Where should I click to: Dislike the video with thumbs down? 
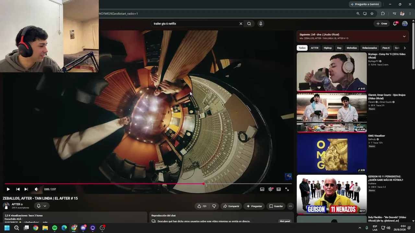tap(214, 206)
